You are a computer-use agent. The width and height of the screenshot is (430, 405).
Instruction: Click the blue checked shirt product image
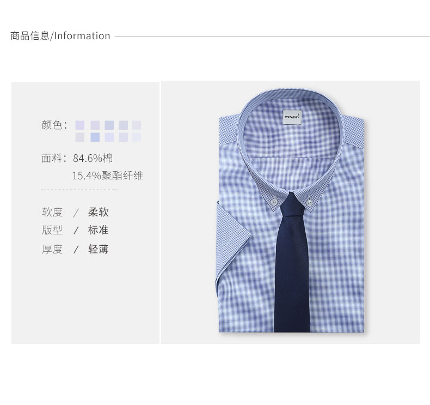pos(291,212)
